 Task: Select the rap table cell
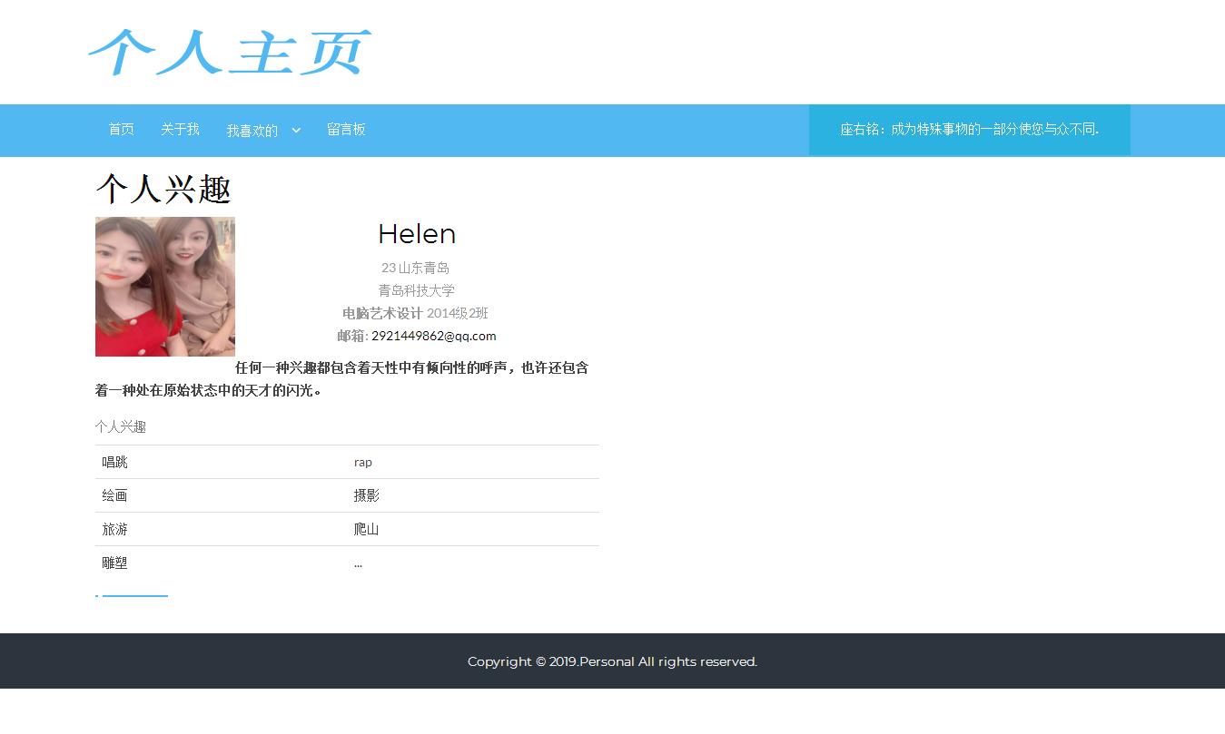coord(473,462)
